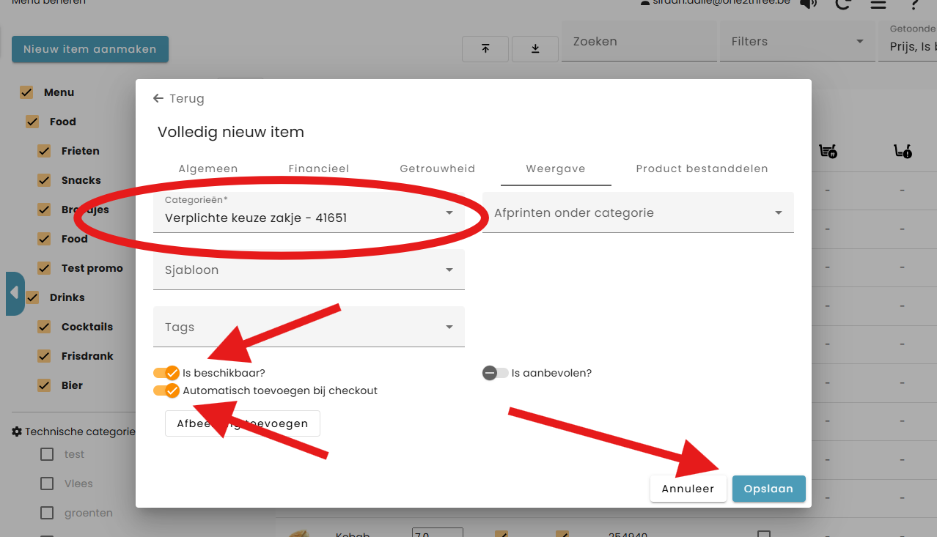This screenshot has height=537, width=937.
Task: Switch to the Financieel tab
Action: [x=318, y=168]
